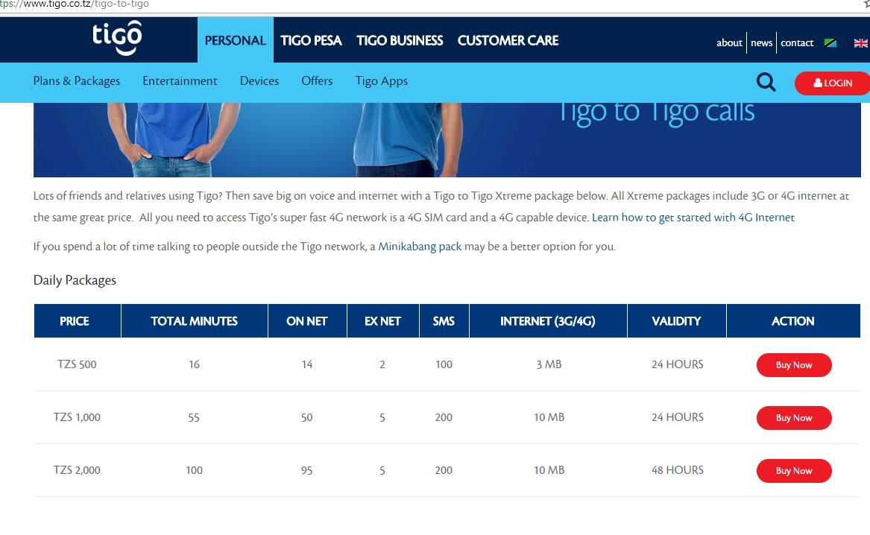Click the 100 SMS cell in TZS 500 row
The width and height of the screenshot is (870, 535).
444,364
